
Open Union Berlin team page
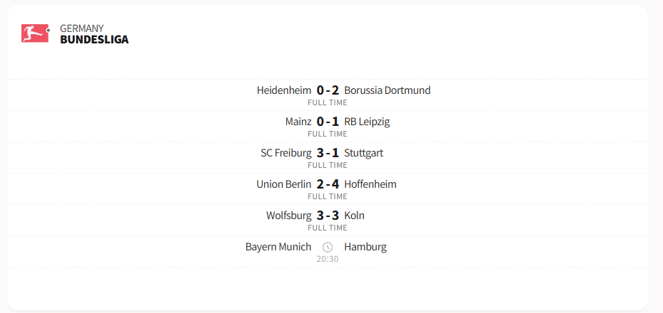click(x=283, y=184)
